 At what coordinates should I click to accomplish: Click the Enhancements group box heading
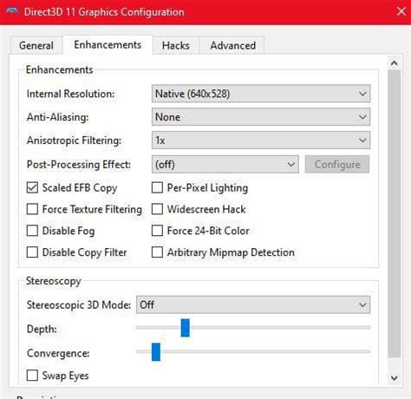pyautogui.click(x=60, y=69)
